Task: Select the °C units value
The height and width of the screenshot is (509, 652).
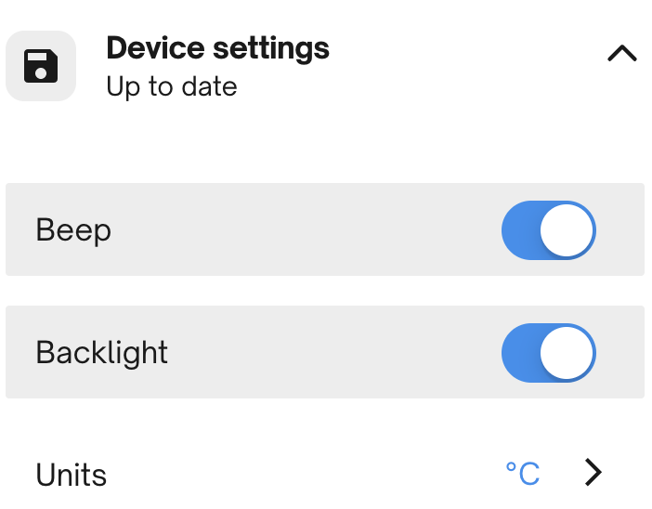Action: 523,474
